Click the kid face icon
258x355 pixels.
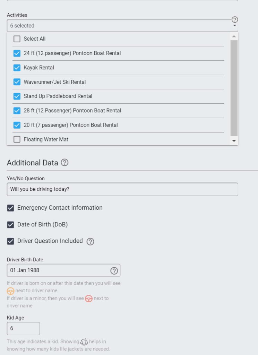84,341
